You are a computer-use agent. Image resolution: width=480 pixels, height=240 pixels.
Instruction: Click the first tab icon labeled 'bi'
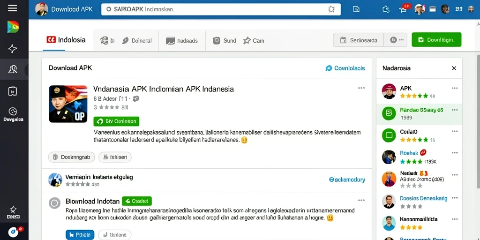point(107,40)
